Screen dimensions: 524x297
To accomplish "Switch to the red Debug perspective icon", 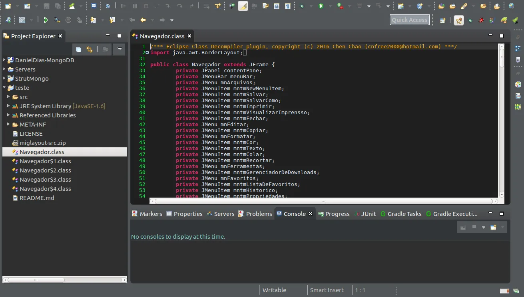I will click(481, 20).
